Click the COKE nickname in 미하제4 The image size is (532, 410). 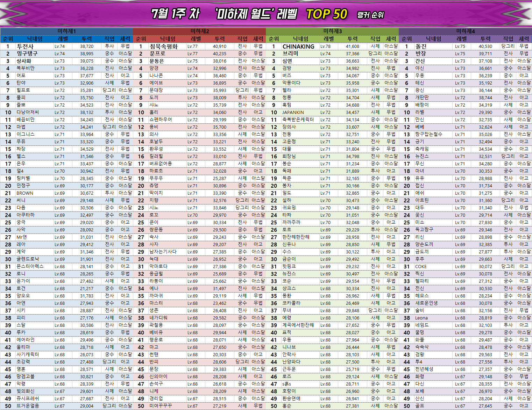tap(421, 267)
